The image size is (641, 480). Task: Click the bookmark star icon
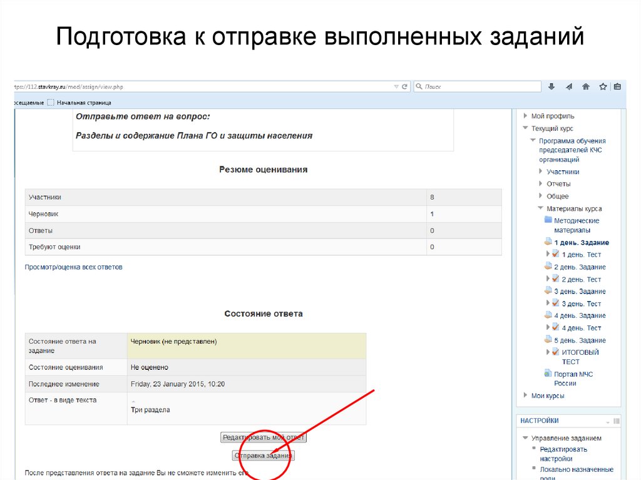[603, 87]
